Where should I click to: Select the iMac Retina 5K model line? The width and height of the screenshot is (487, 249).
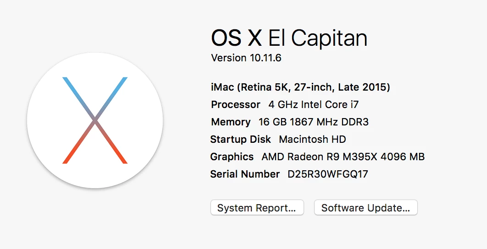(x=300, y=87)
